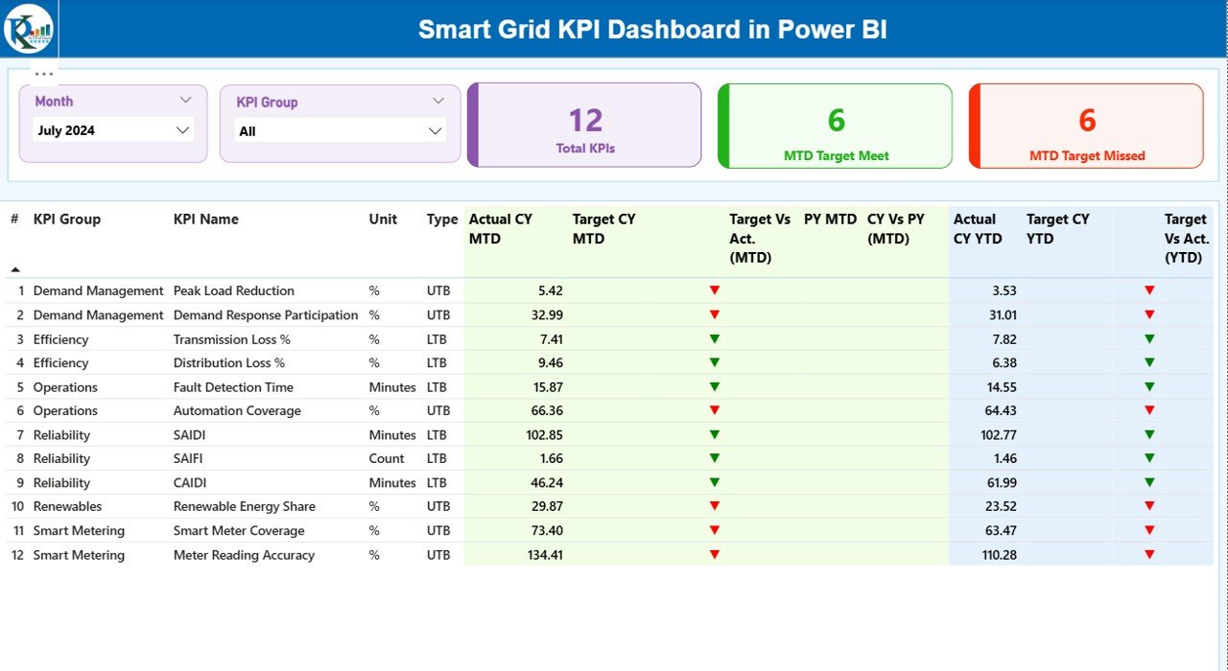Collapse the KPI Group slicer header chevron
This screenshot has width=1228, height=671.
tap(439, 100)
